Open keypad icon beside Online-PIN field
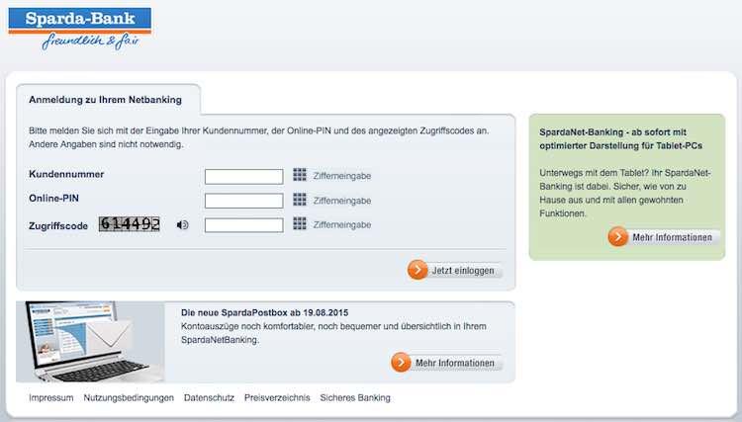The width and height of the screenshot is (742, 422). tap(300, 200)
